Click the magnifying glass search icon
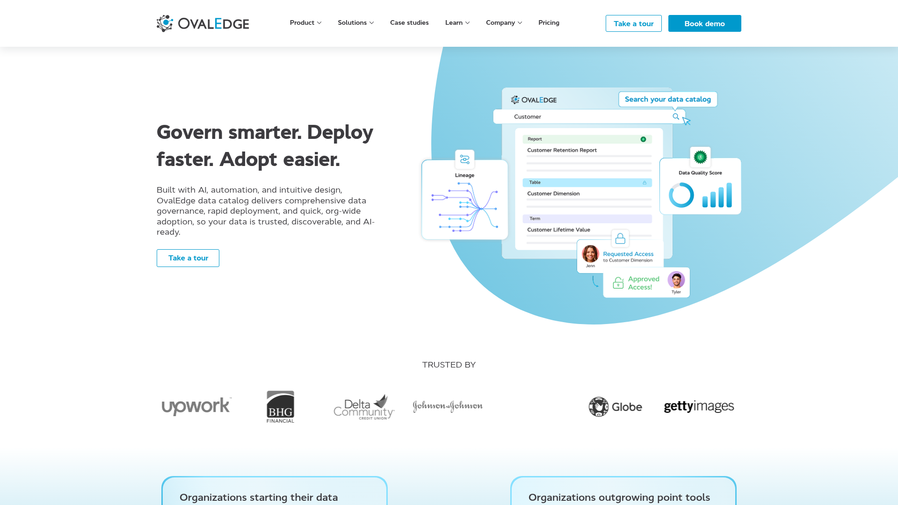Image resolution: width=898 pixels, height=505 pixels. point(675,116)
